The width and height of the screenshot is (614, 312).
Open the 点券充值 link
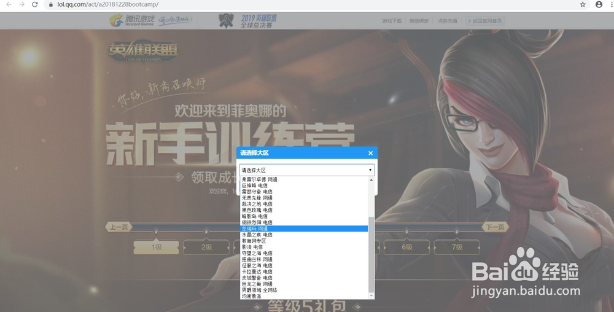pos(447,21)
